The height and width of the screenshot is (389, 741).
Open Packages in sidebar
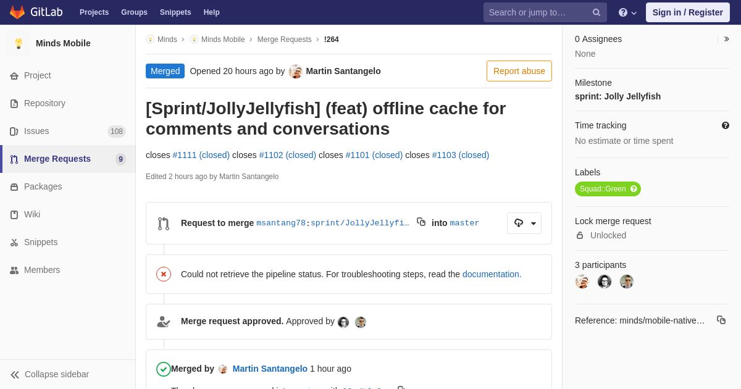pos(68,187)
